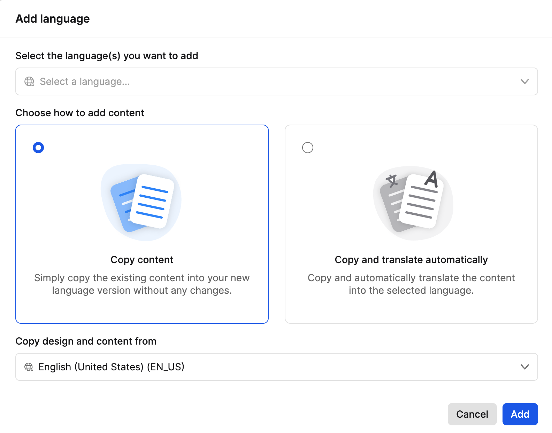Click Copy and translate automatically title

[411, 260]
